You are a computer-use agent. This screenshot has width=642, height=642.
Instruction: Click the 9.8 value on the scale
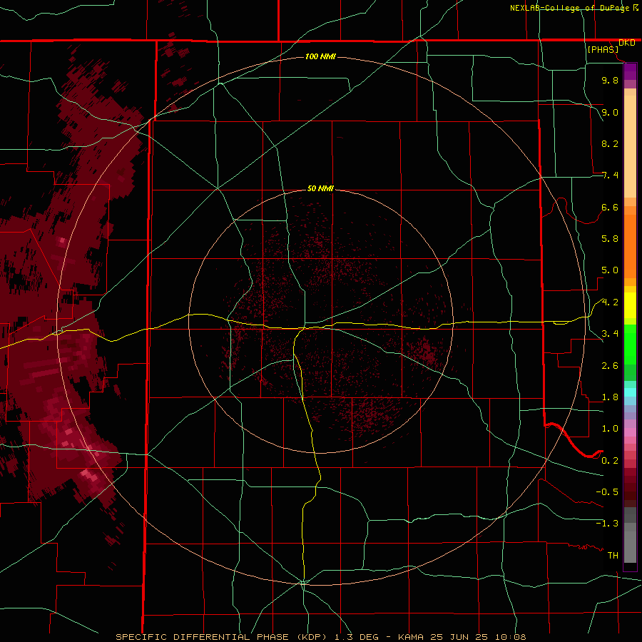(x=610, y=80)
